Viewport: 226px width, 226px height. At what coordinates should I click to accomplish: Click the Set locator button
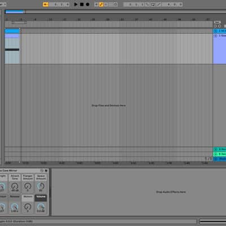[217, 22]
